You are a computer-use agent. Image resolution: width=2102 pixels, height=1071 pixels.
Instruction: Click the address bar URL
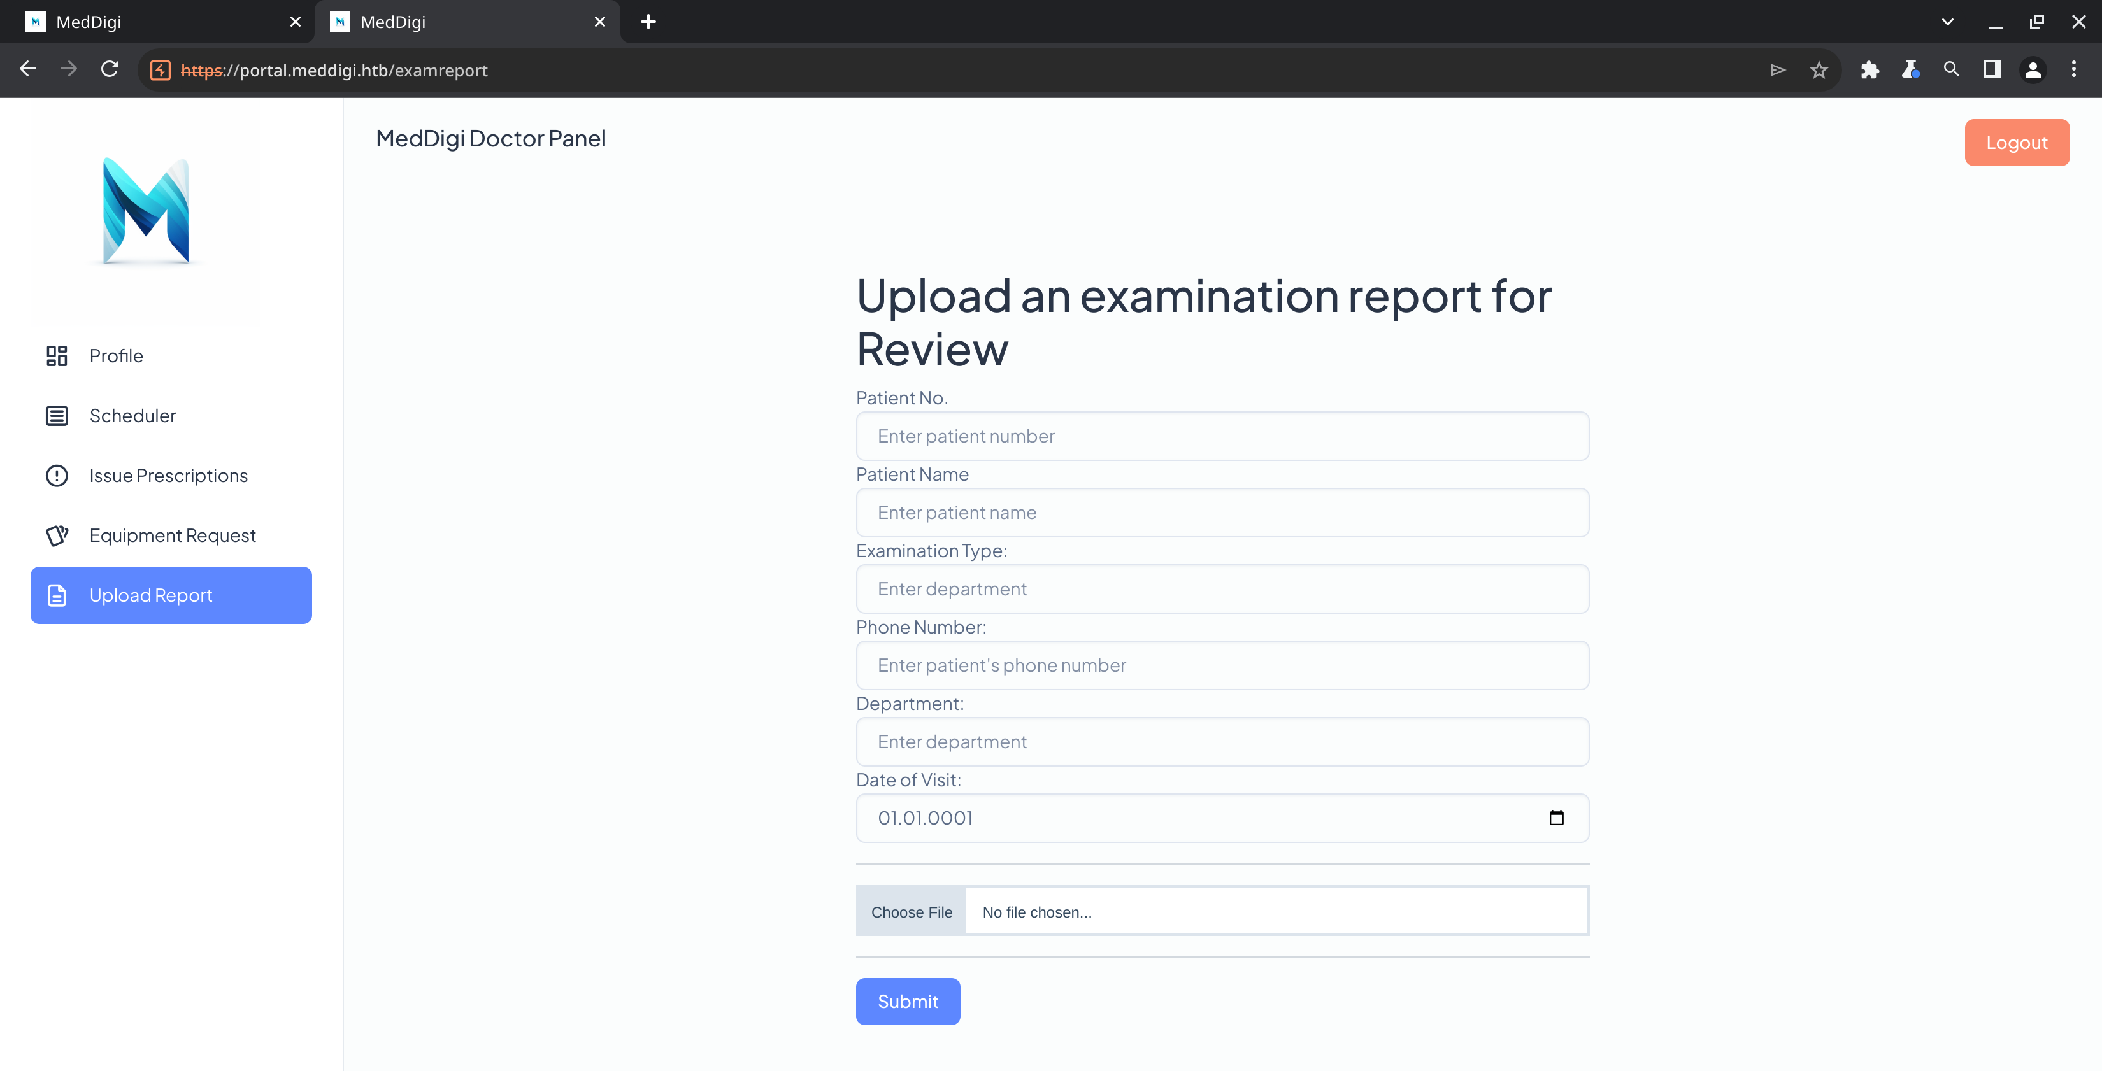click(x=334, y=70)
